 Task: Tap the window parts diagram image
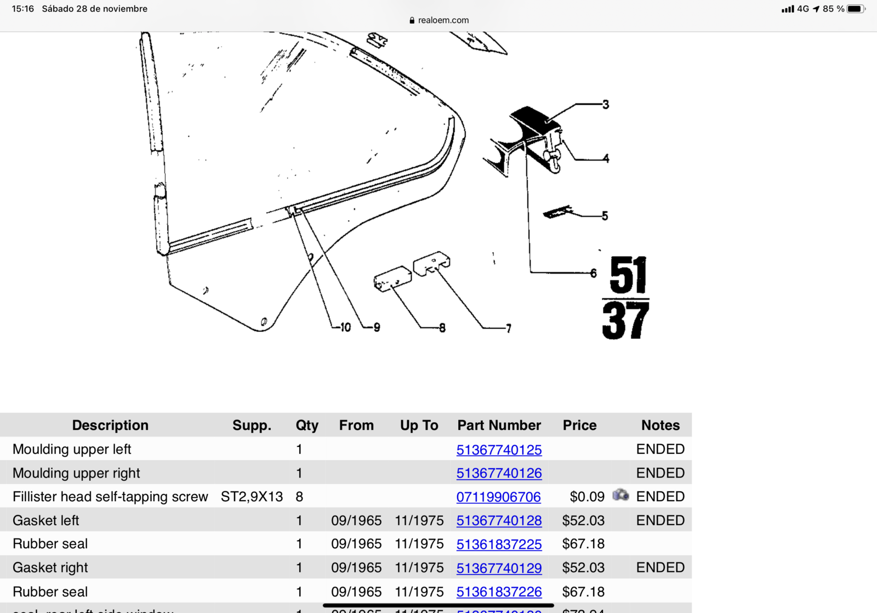tap(329, 186)
